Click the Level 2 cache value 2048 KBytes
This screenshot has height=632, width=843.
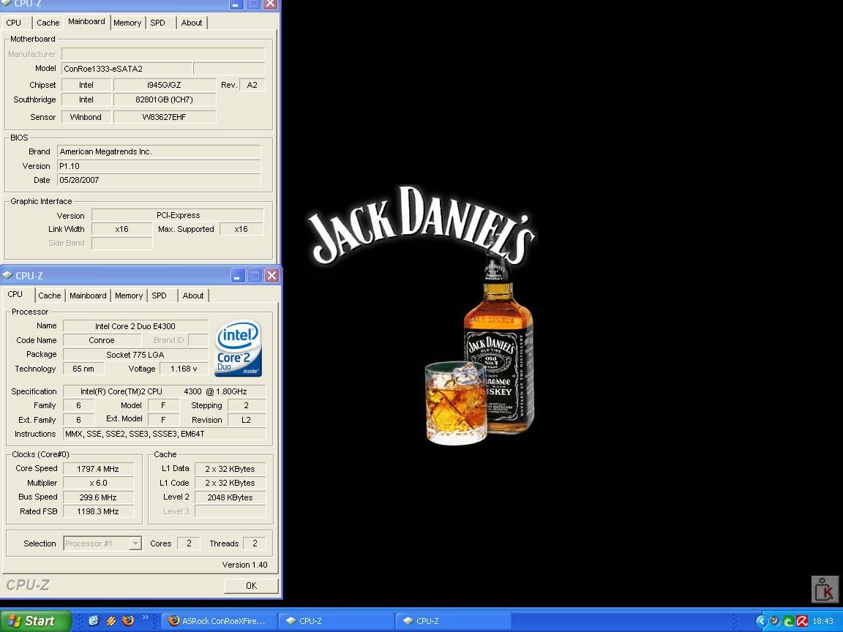tap(230, 497)
